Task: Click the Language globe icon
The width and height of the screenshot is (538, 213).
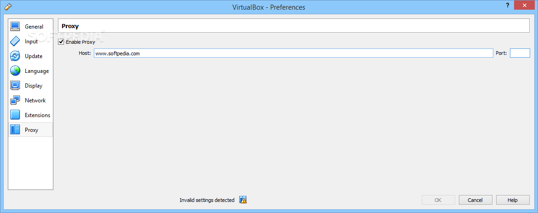Action: tap(15, 71)
